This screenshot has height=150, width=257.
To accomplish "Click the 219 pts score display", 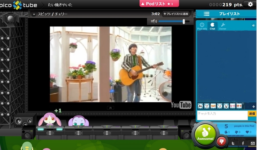I will point(226,5).
